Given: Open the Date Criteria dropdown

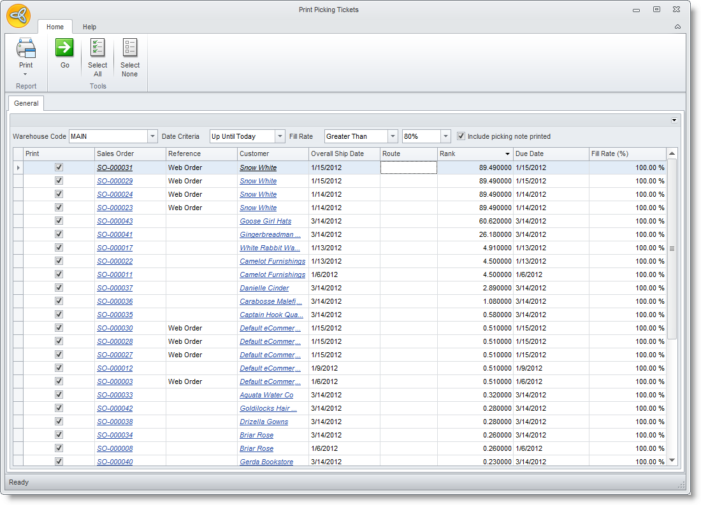Looking at the screenshot, I should click(x=280, y=136).
